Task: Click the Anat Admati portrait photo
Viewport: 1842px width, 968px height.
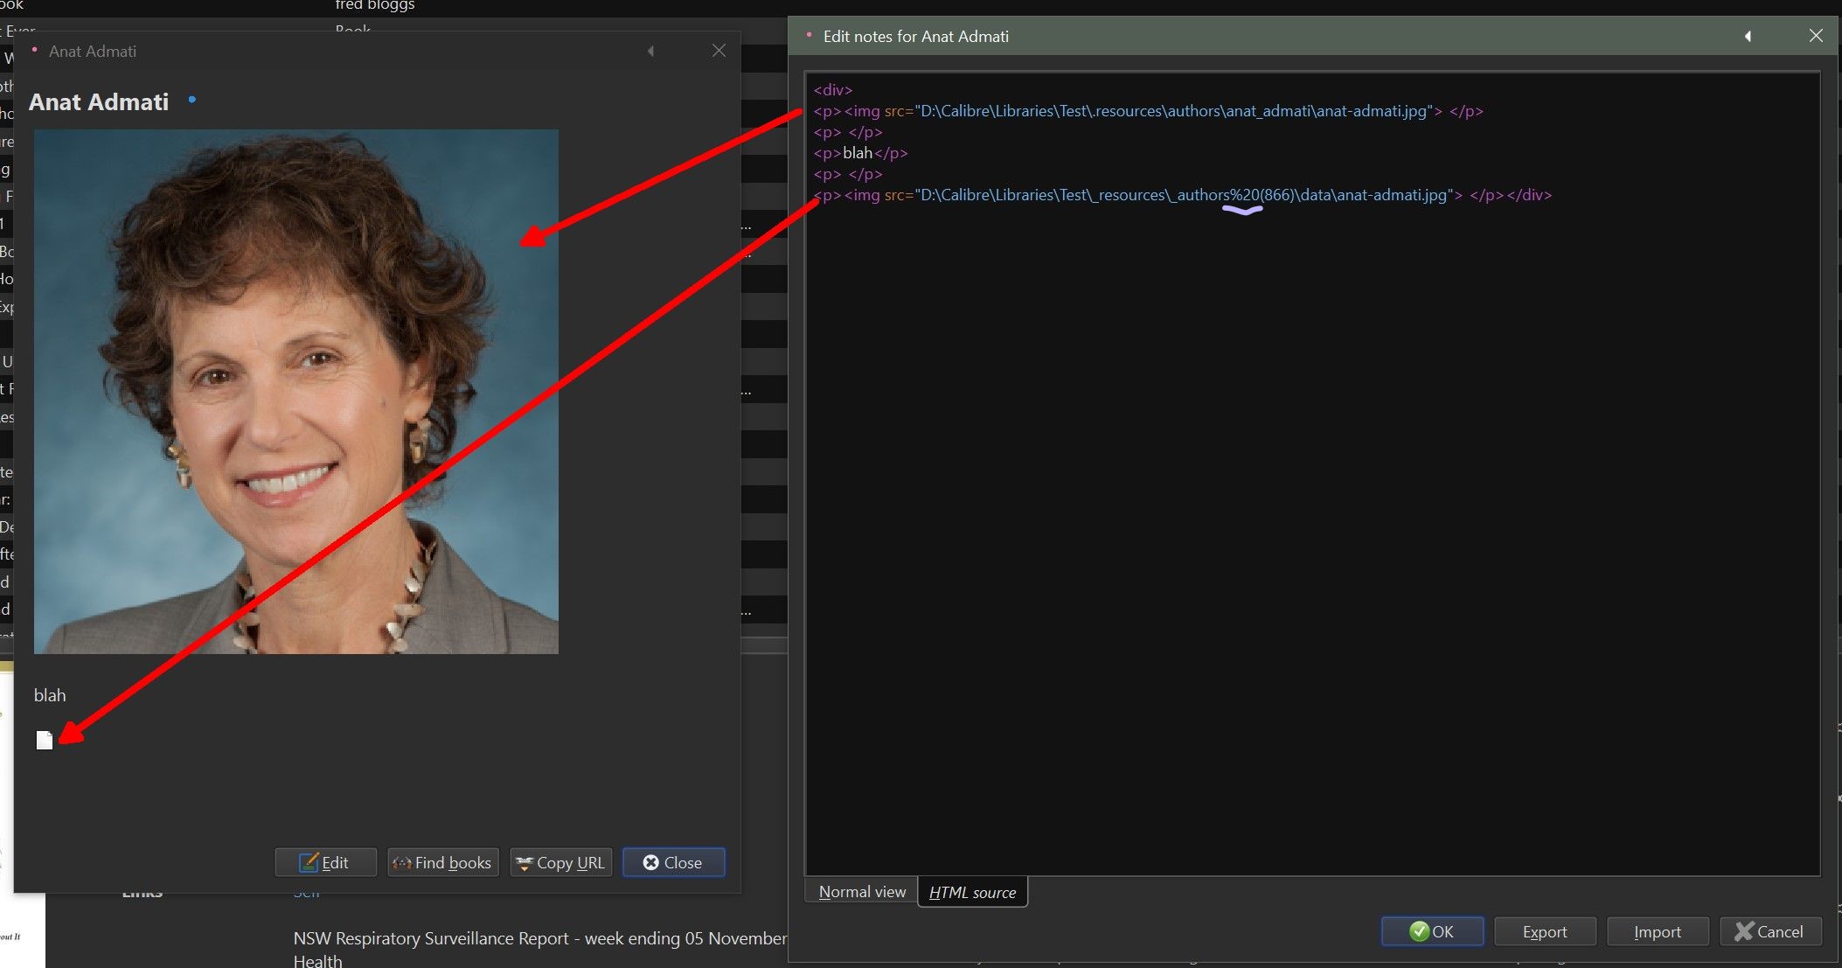Action: (295, 391)
